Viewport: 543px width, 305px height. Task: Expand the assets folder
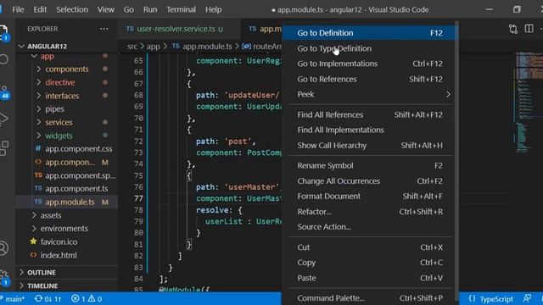(x=67, y=215)
